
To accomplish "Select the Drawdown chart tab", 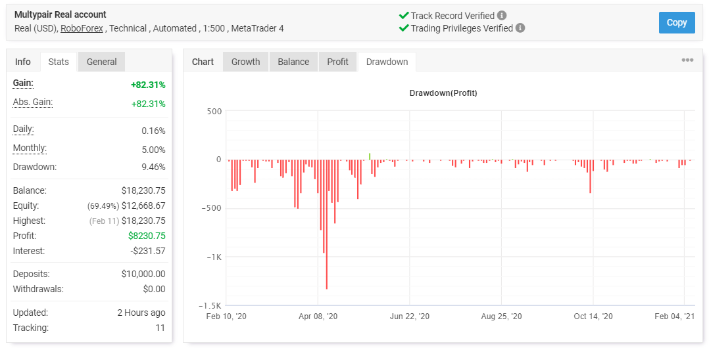I will tap(387, 62).
